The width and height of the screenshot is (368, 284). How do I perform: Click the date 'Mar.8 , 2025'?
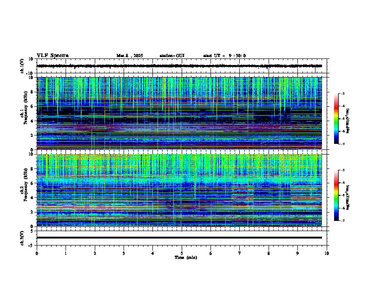pyautogui.click(x=130, y=56)
